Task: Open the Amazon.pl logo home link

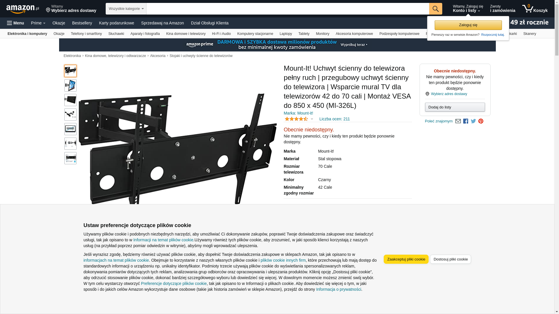Action: 23,9
